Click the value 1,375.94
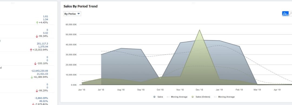Image resolution: width=292 pixels, height=105 pixels. tap(43, 47)
